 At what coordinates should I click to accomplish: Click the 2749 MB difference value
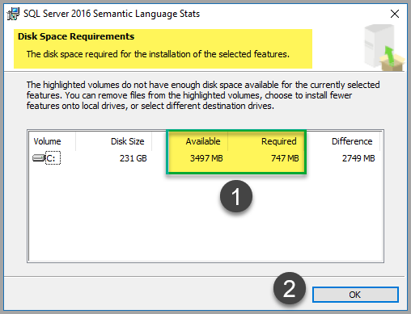[358, 158]
